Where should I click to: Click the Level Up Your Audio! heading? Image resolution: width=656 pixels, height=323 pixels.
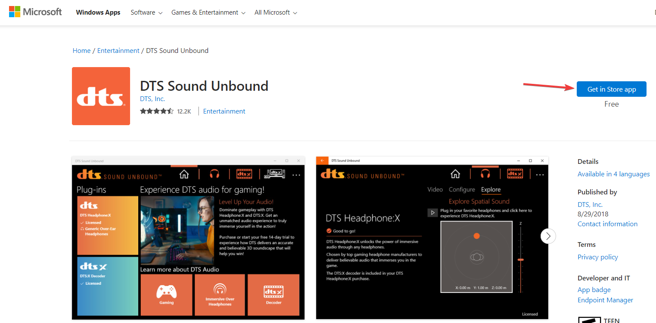(x=246, y=202)
